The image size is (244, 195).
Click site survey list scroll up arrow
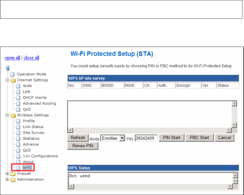[234, 104]
